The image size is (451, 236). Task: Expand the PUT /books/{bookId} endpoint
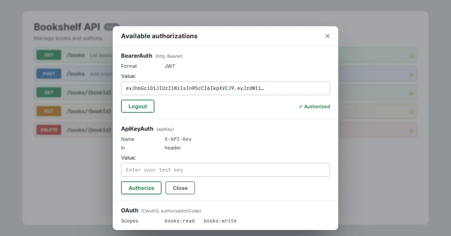tap(225, 111)
